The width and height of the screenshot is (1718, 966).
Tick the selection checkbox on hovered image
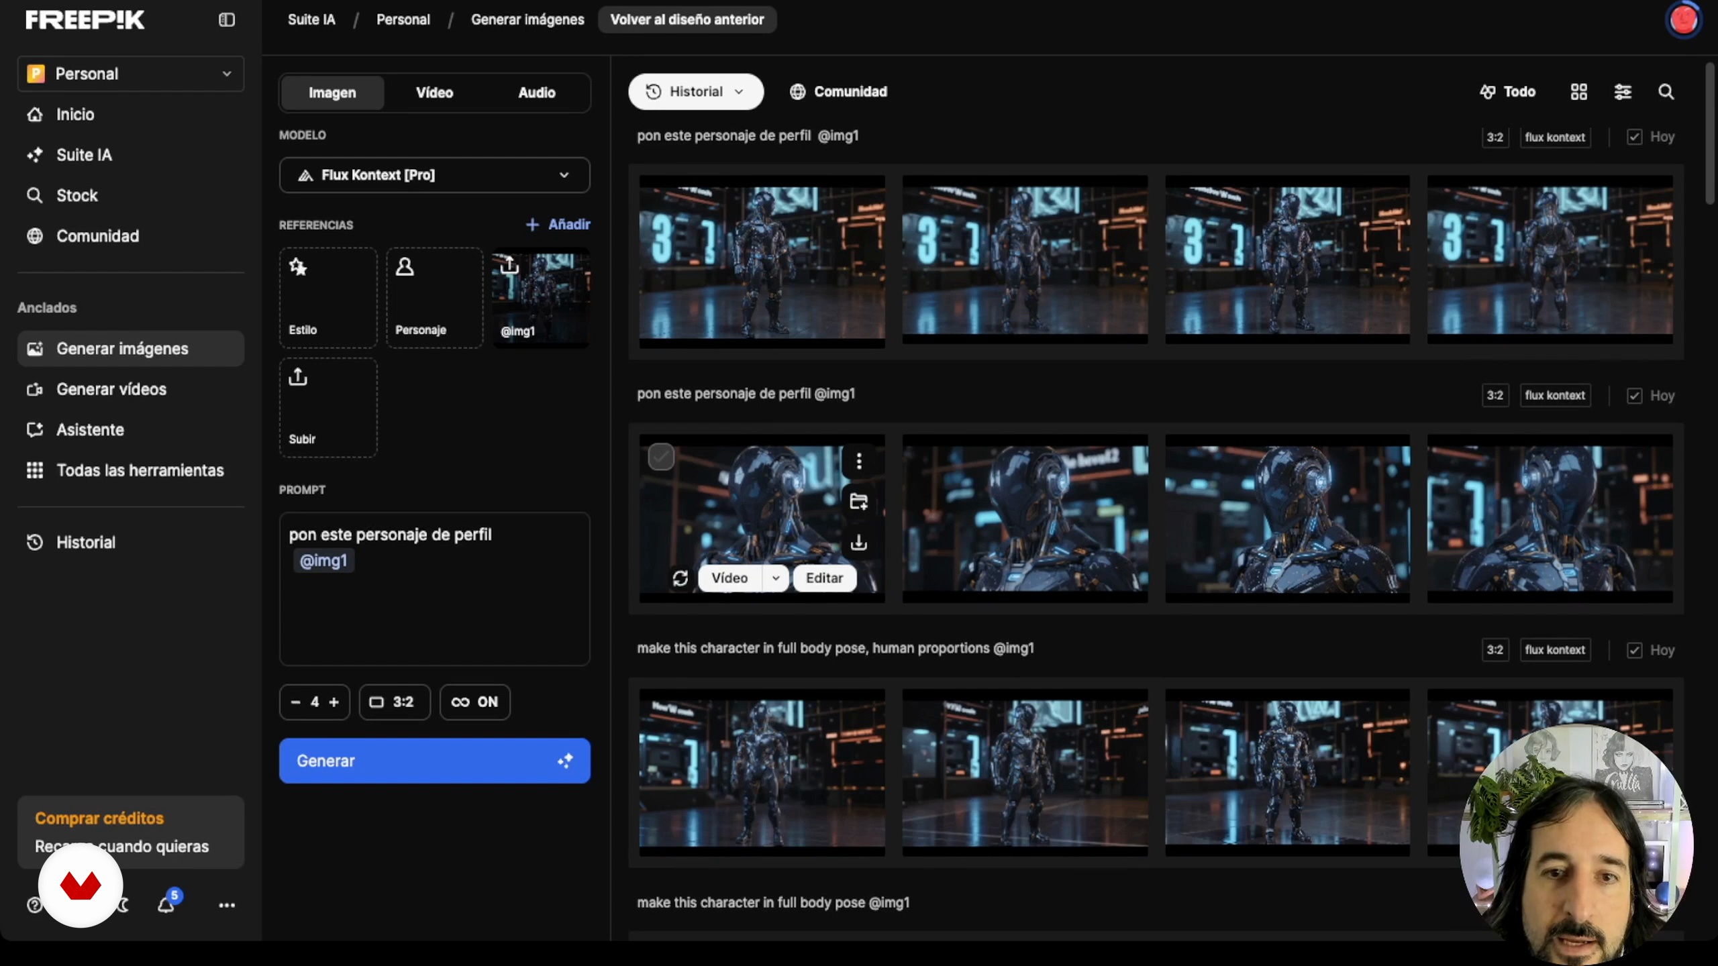661,457
